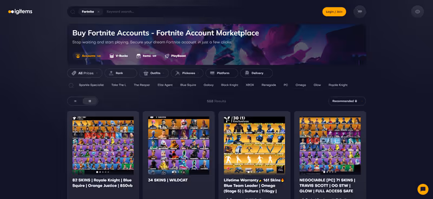Select the Accounts tab
The width and height of the screenshot is (433, 199).
coord(88,56)
